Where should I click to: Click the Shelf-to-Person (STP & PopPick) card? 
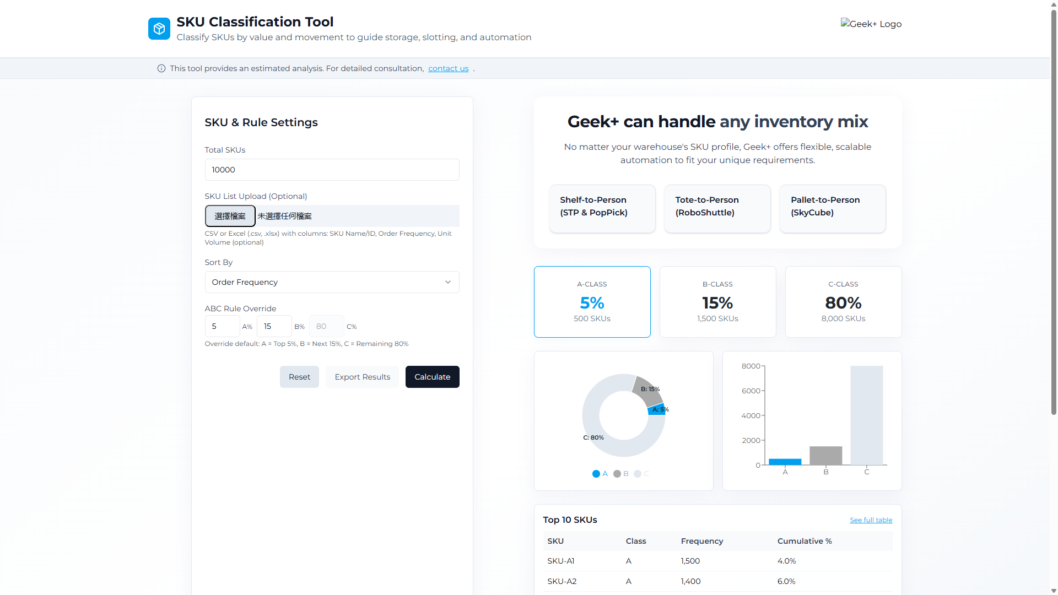click(602, 208)
